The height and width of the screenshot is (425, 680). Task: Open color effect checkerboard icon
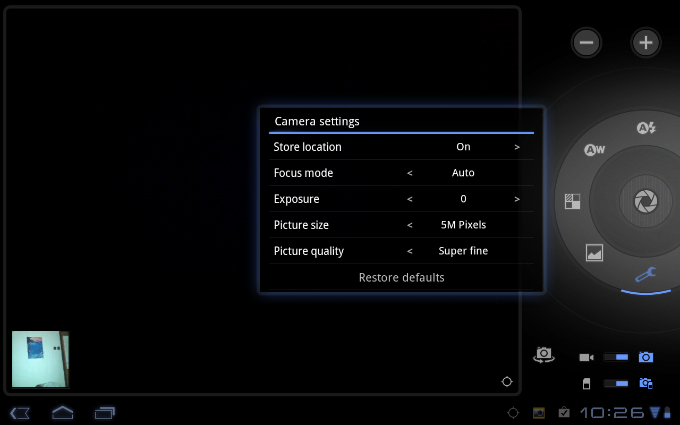point(572,201)
